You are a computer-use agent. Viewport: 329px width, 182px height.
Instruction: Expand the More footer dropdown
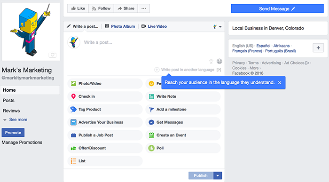pyautogui.click(x=255, y=68)
